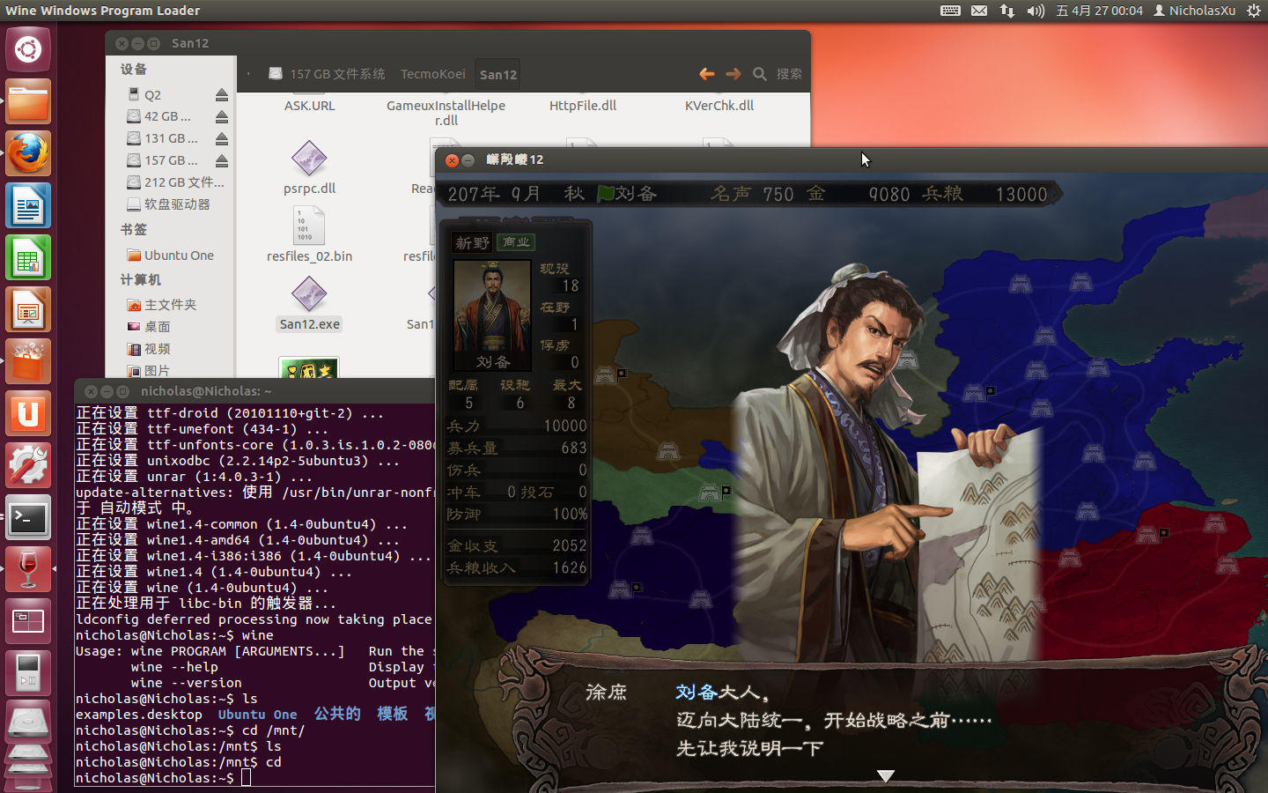Click the GameuxInstallHelper.dll file name
The width and height of the screenshot is (1268, 793).
pos(446,113)
